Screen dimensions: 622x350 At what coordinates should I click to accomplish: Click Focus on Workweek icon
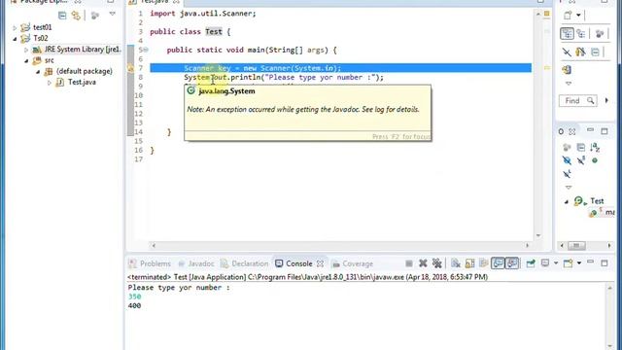pyautogui.click(x=600, y=34)
